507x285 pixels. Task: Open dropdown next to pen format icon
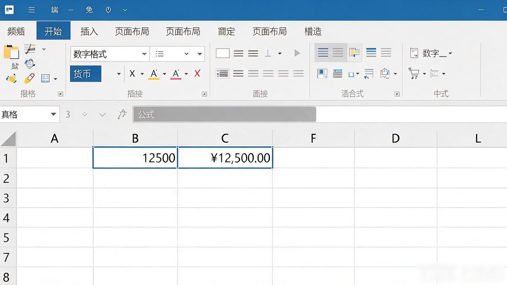44,49
